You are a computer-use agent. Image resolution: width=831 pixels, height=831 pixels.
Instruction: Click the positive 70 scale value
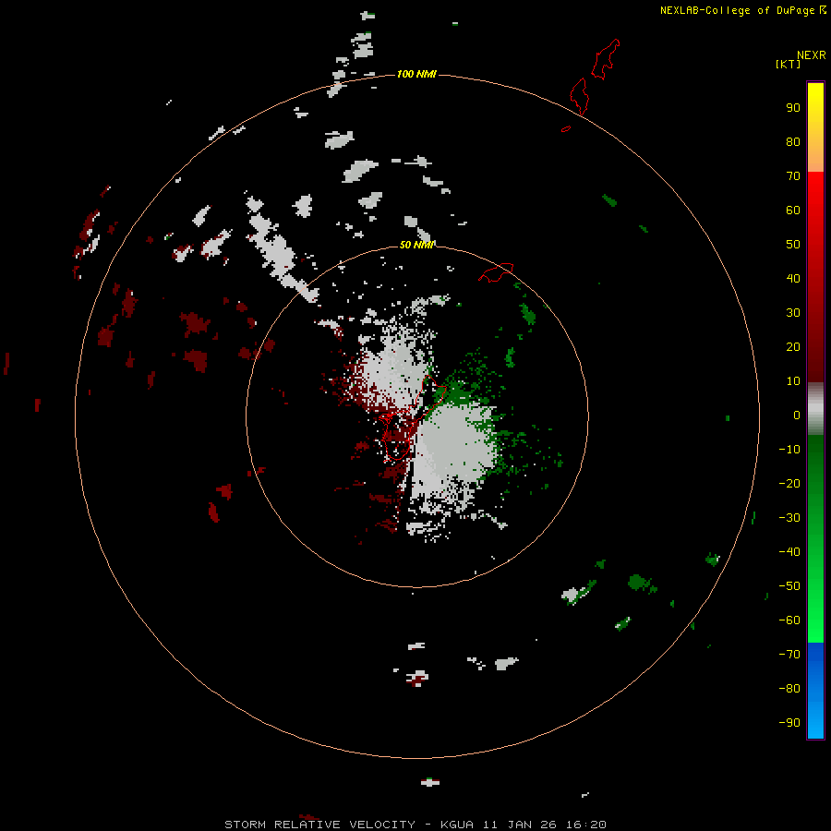click(793, 176)
